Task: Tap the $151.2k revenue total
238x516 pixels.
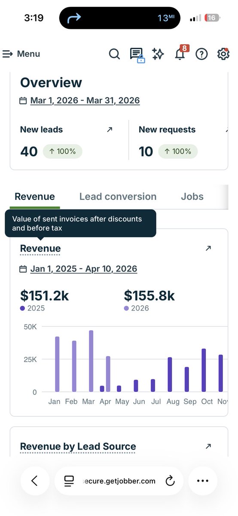Action: (x=44, y=295)
